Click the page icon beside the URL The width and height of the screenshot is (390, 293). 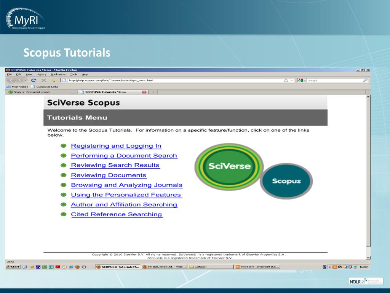(64, 80)
